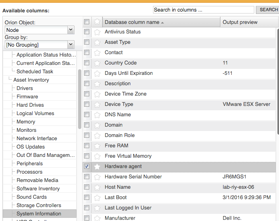Tick the Last Boot checkbox
The width and height of the screenshot is (279, 221).
click(x=86, y=197)
